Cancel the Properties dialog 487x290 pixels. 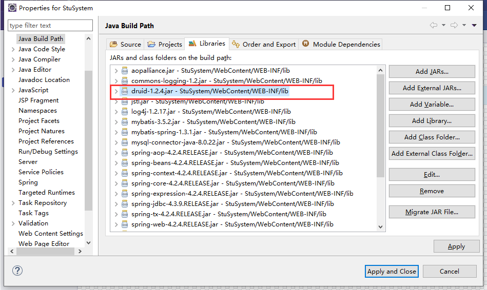(450, 272)
